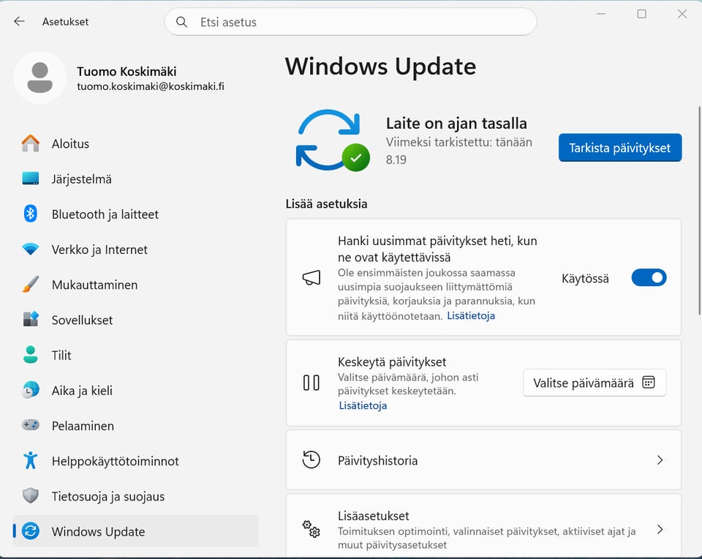Click the calendar icon in Valitse päivämäärä
Viewport: 702px width, 559px height.
tap(649, 383)
